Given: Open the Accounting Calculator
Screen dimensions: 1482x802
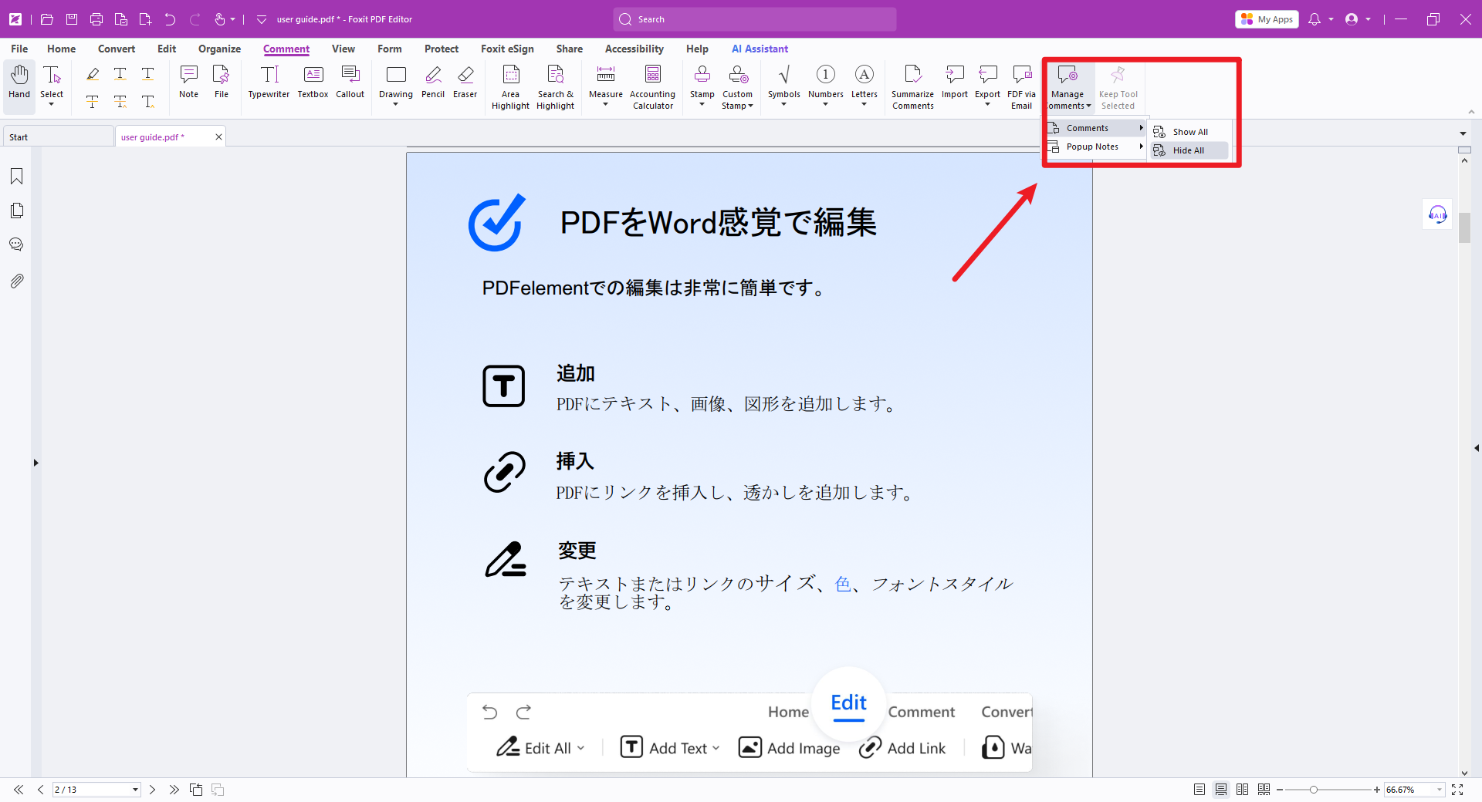Looking at the screenshot, I should point(653,87).
